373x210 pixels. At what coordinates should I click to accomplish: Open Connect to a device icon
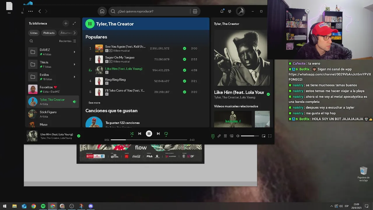pyautogui.click(x=232, y=136)
